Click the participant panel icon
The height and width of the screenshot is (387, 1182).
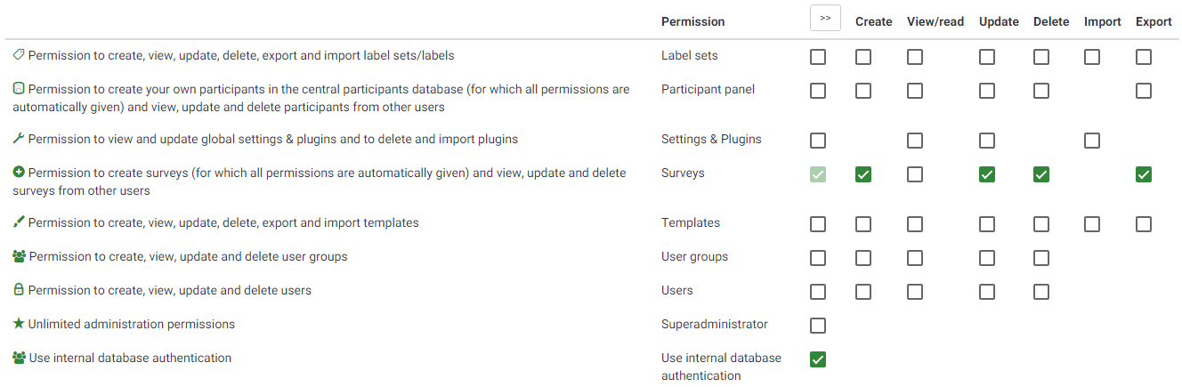pos(19,89)
